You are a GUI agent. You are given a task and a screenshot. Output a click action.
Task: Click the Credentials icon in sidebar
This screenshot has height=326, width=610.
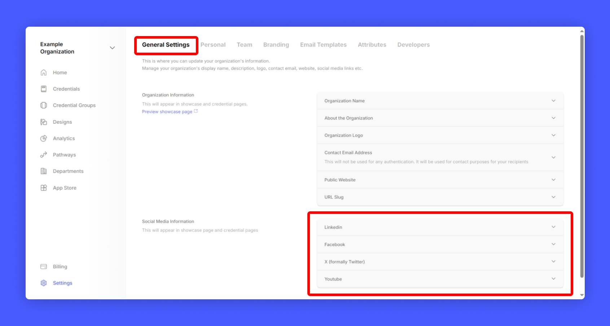[x=44, y=89]
